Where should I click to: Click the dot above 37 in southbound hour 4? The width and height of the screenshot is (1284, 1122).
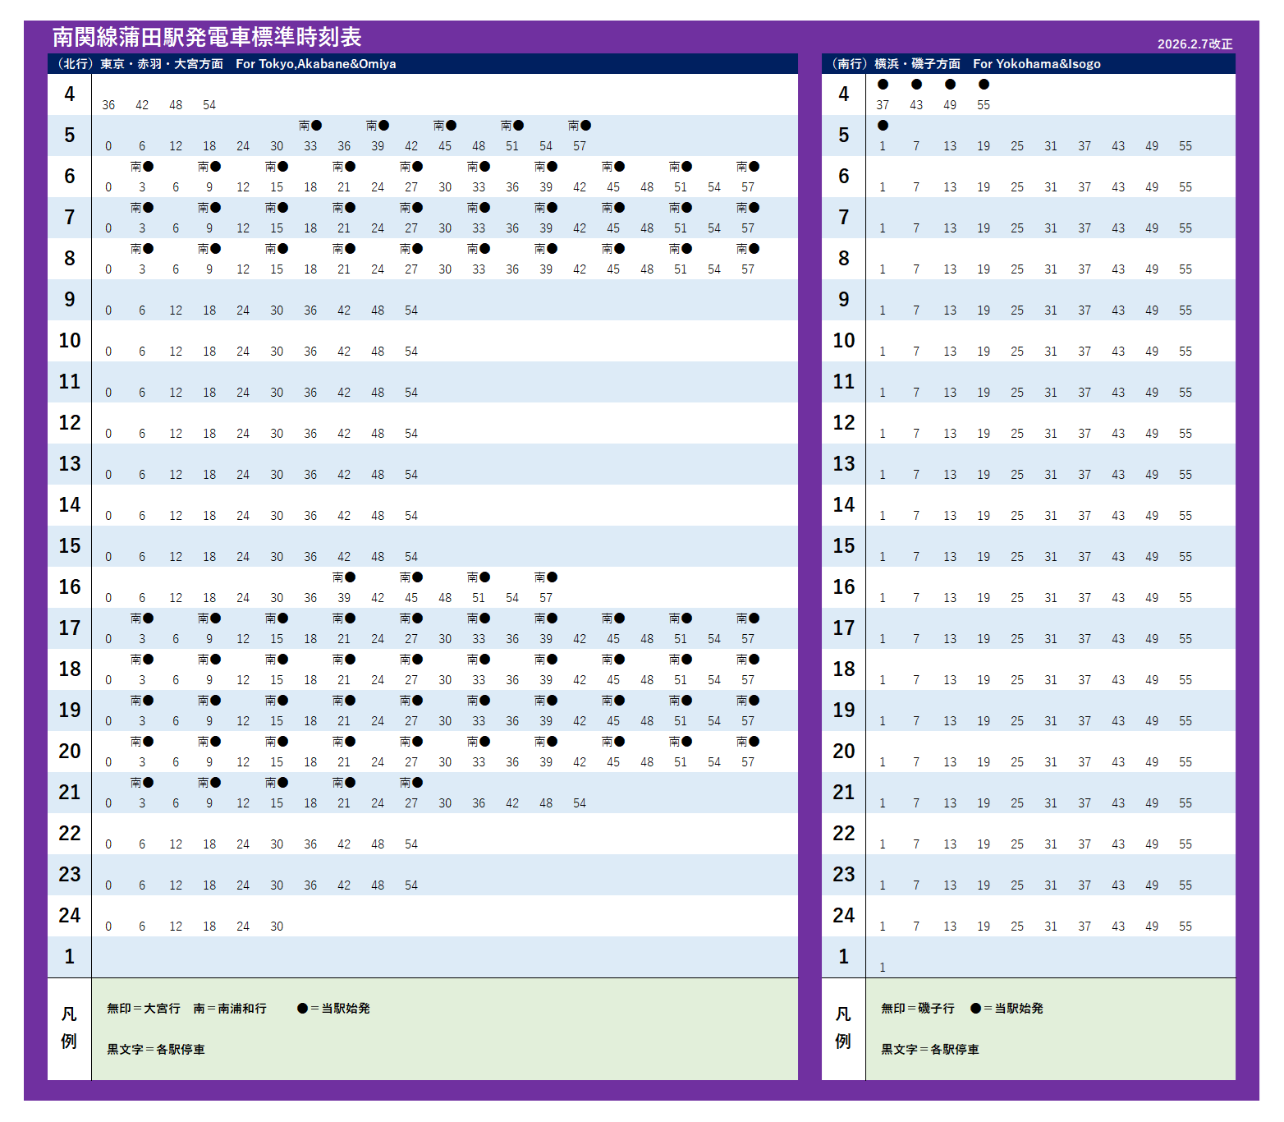click(x=883, y=84)
